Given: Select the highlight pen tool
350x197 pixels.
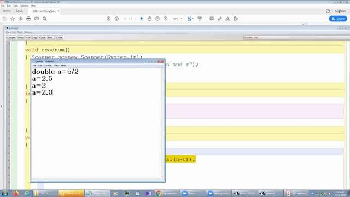Looking at the screenshot, I should [x=220, y=19].
